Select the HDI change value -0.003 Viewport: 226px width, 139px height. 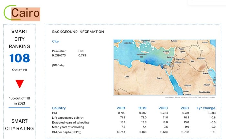click(211, 113)
